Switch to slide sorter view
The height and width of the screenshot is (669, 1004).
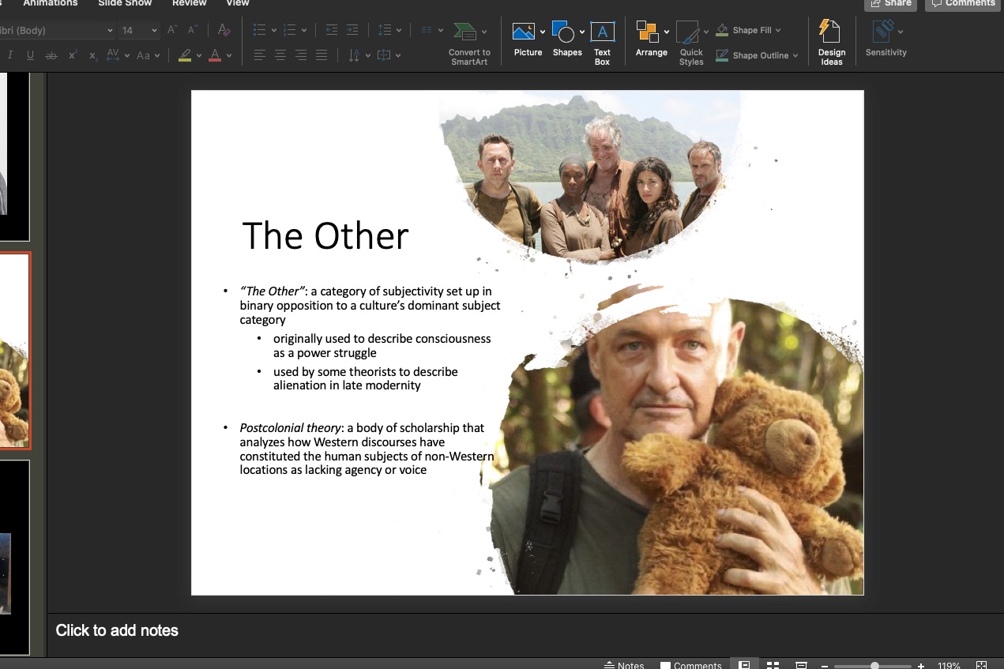(x=773, y=666)
